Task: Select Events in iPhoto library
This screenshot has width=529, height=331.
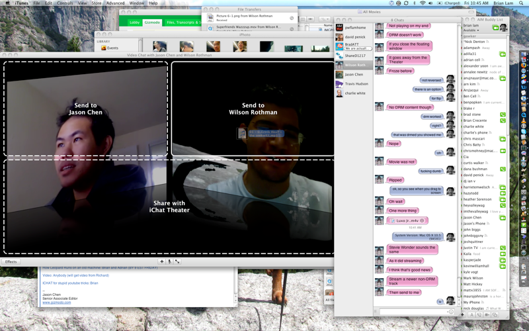Action: 112,48
